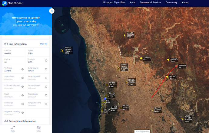209x133 pixels.
Task: Click Show less in Live Information
Action: (x=44, y=44)
